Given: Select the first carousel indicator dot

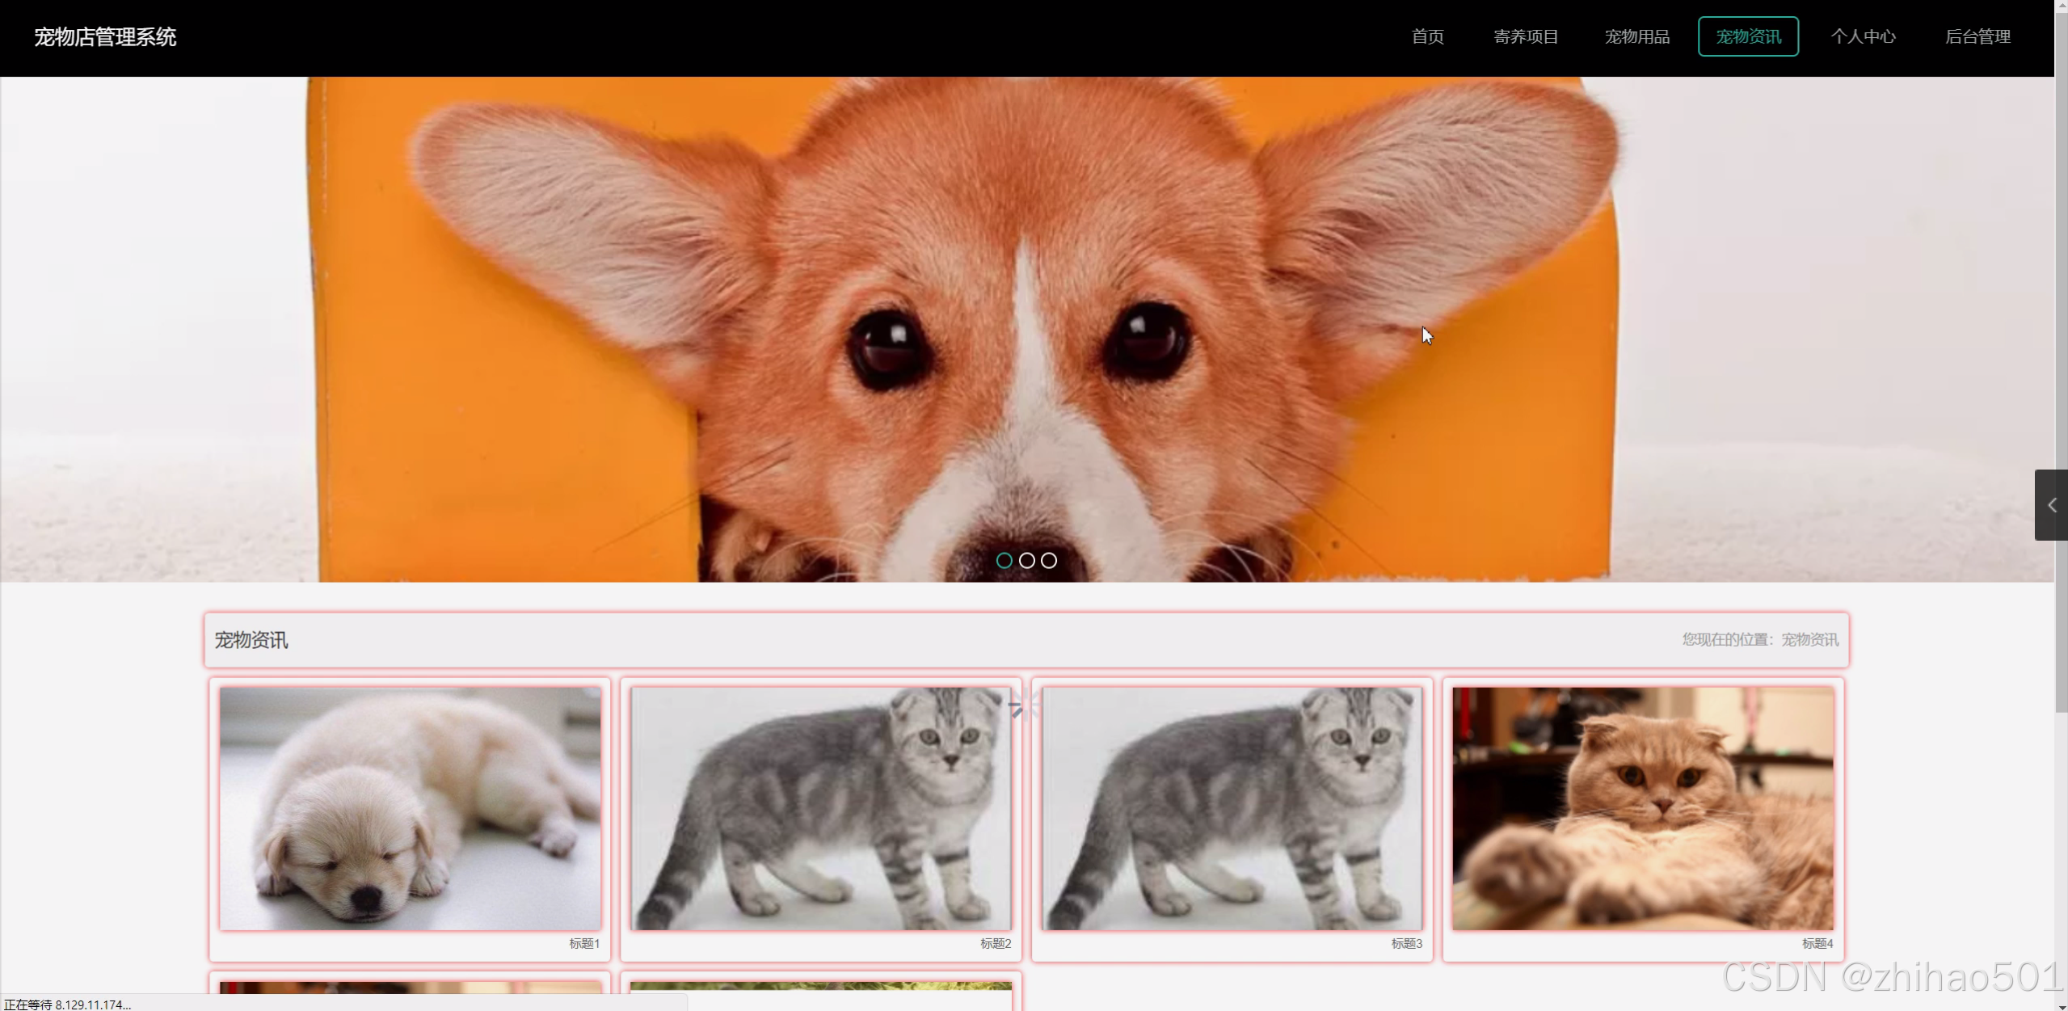Looking at the screenshot, I should tap(1004, 560).
